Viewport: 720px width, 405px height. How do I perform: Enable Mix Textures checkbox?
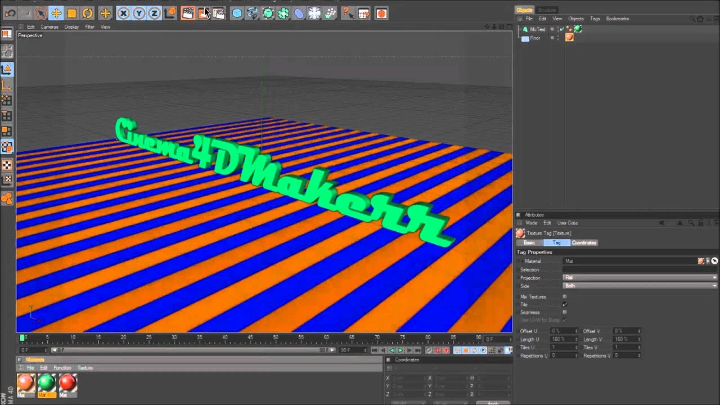coord(565,296)
